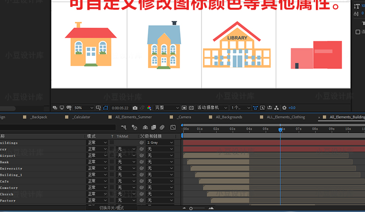Toggle preserve transparency box for Cafe layer
The width and height of the screenshot is (365, 212).
point(112,181)
